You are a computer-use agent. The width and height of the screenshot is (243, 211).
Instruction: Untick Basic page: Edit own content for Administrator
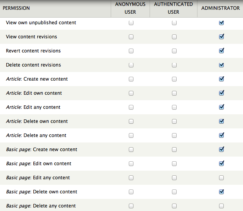(221, 164)
